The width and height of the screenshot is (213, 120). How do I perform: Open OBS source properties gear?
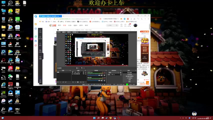coord(78,82)
